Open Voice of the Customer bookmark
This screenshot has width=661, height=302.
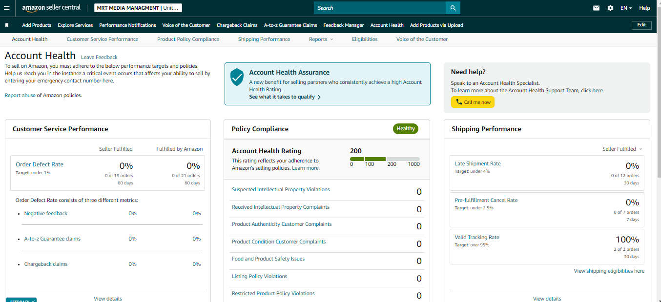point(186,25)
